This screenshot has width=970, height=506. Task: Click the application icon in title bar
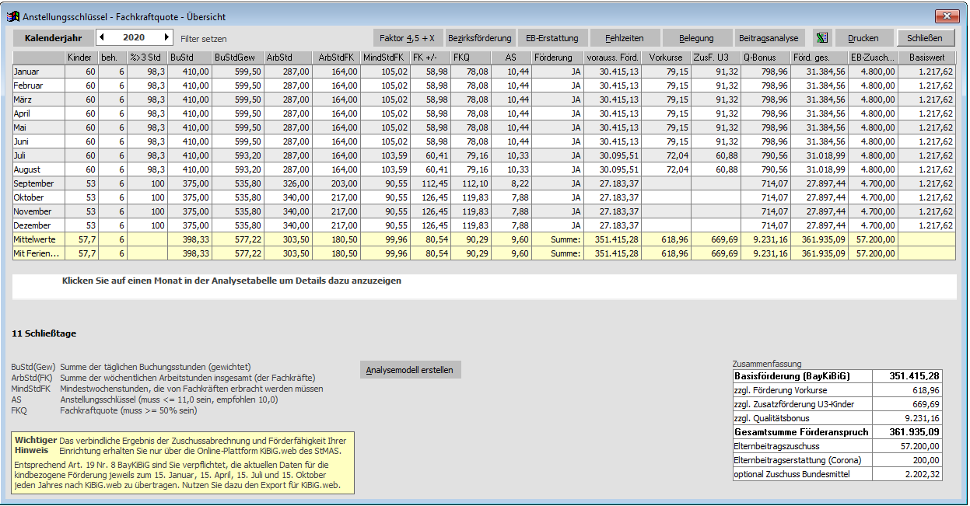(13, 16)
